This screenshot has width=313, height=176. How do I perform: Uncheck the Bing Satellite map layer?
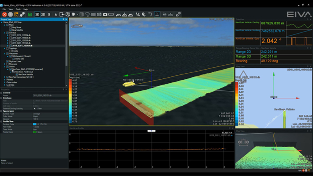coord(10,30)
